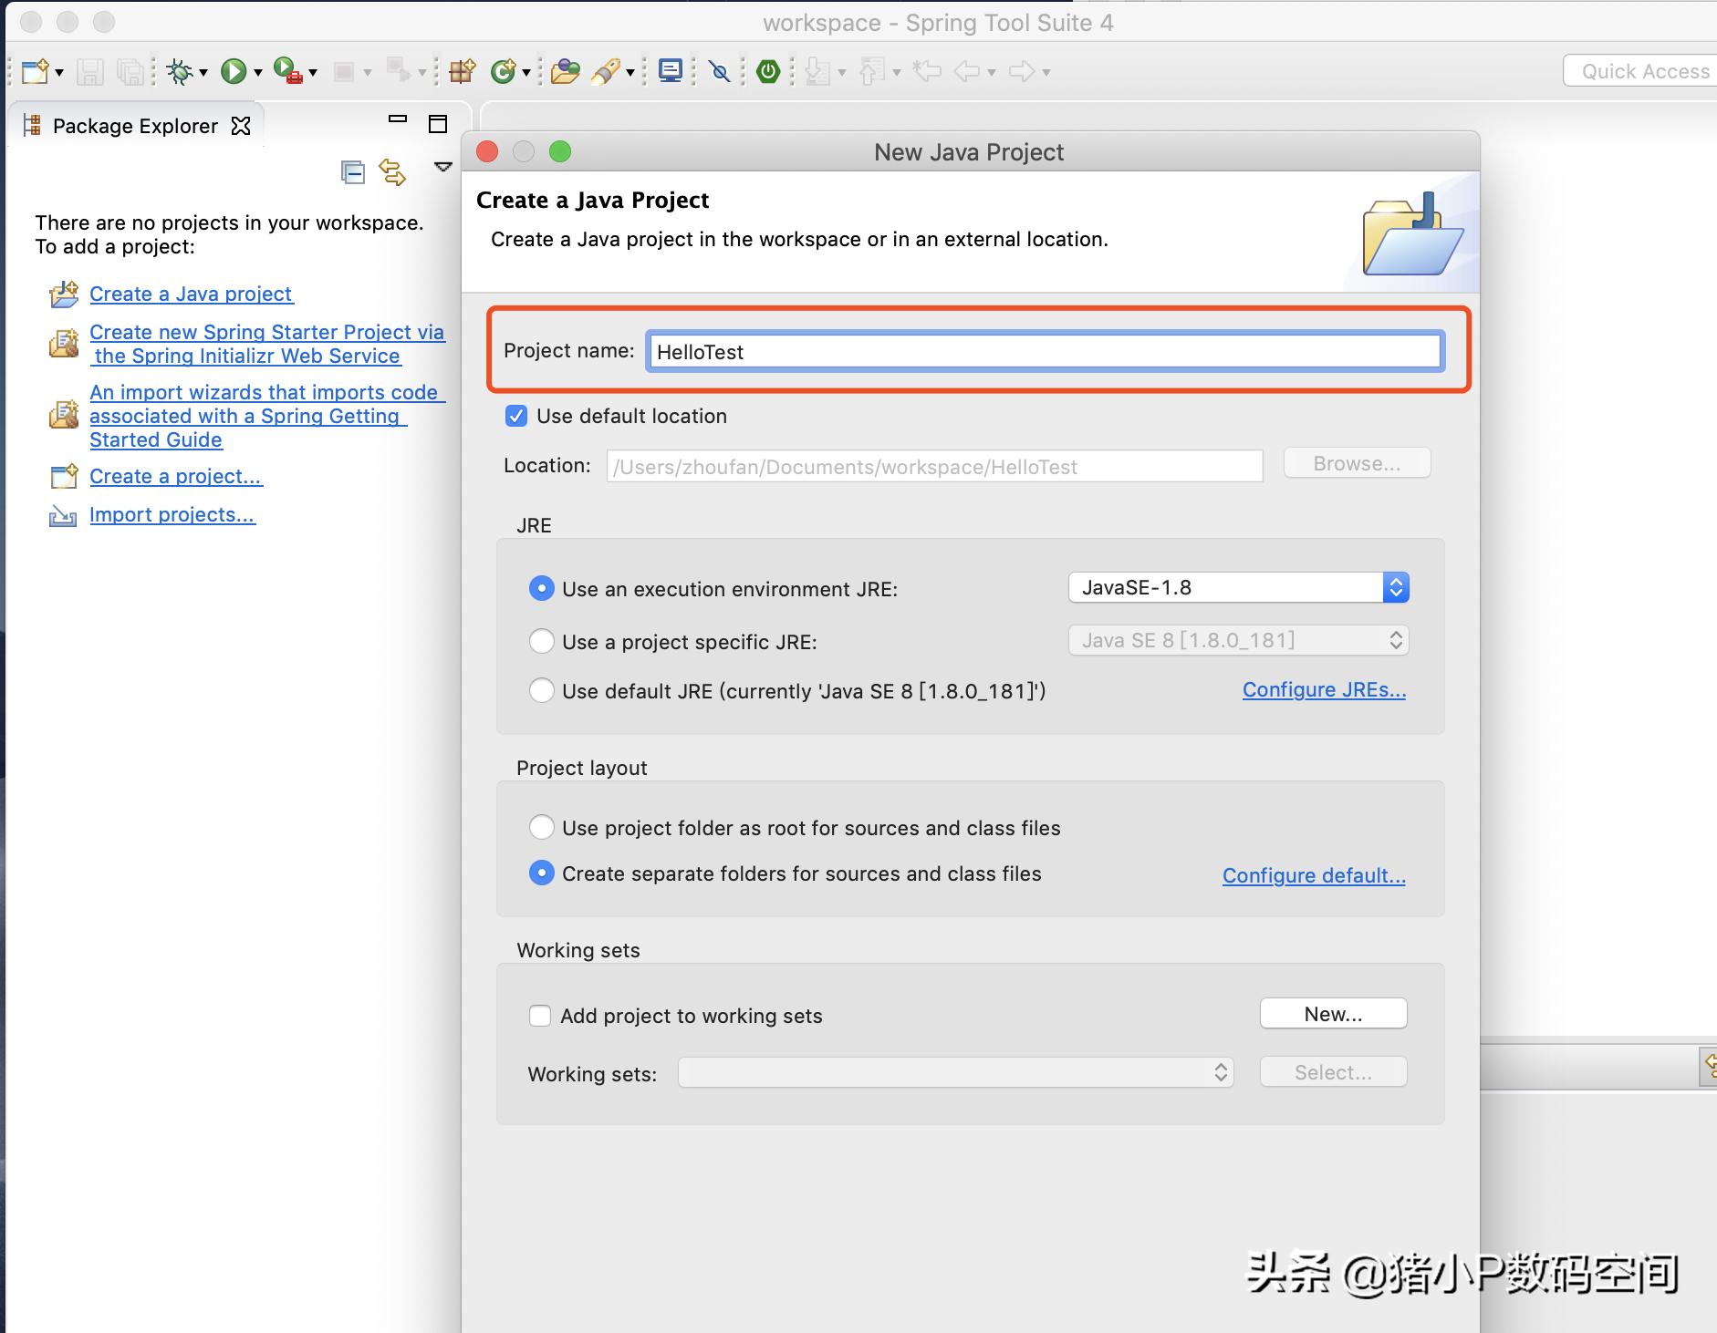Click the Last Edit Location icon
The image size is (1717, 1333).
pos(927,71)
